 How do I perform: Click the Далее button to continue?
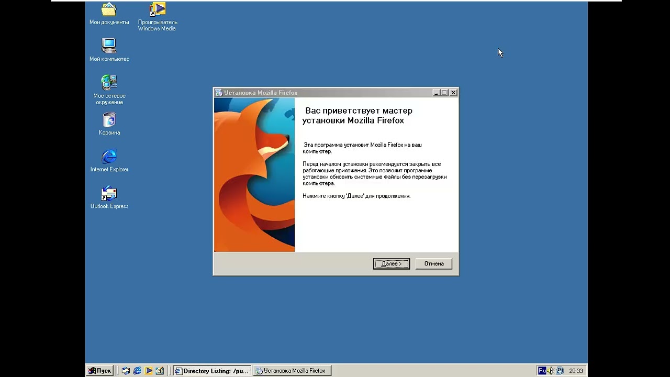392,264
